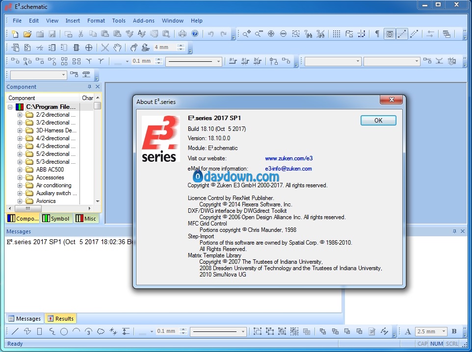Image resolution: width=472 pixels, height=352 pixels.
Task: Click OK in the About dialog
Action: pos(378,120)
